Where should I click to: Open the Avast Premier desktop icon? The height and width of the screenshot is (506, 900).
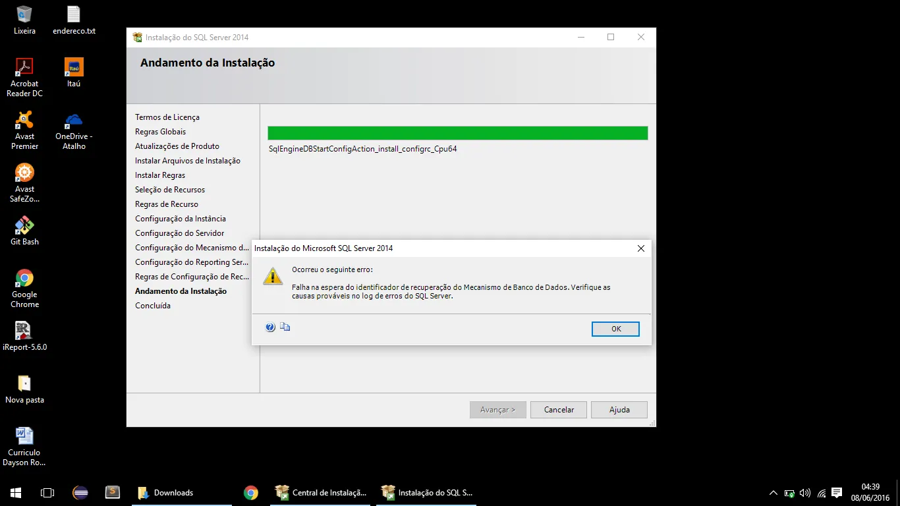click(24, 121)
